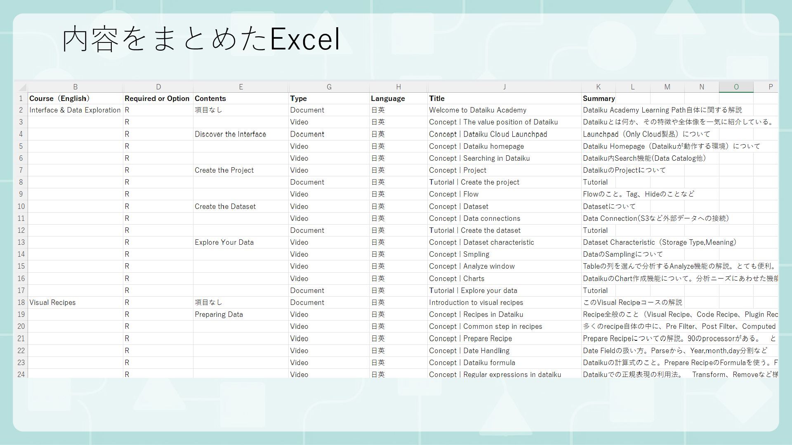Screen dimensions: 792x445
Task: Click 'Concept | Common step in recipes' cell
Action: 504,326
